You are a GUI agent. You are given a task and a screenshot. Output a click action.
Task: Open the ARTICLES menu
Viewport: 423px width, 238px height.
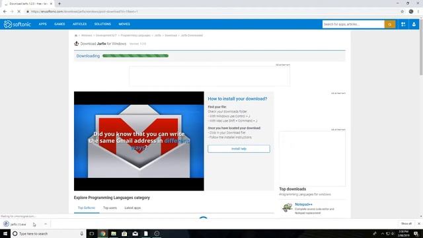(x=79, y=24)
